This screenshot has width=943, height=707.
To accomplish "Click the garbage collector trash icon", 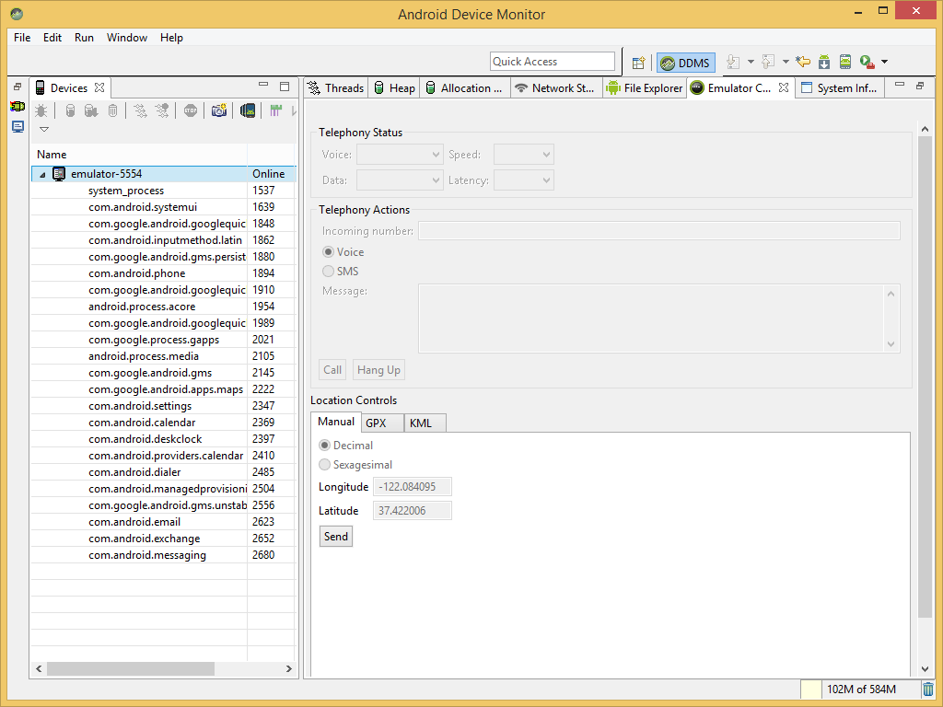I will (112, 110).
